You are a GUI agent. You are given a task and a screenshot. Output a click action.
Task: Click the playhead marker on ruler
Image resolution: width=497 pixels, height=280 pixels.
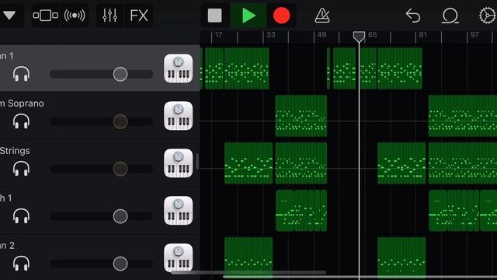point(359,37)
